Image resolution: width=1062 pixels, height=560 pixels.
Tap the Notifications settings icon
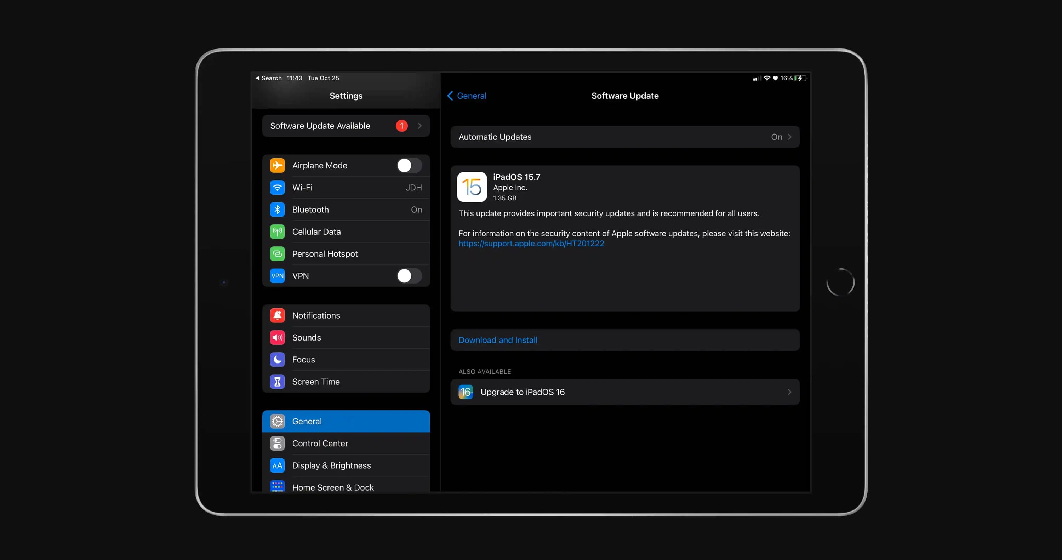[x=278, y=315]
